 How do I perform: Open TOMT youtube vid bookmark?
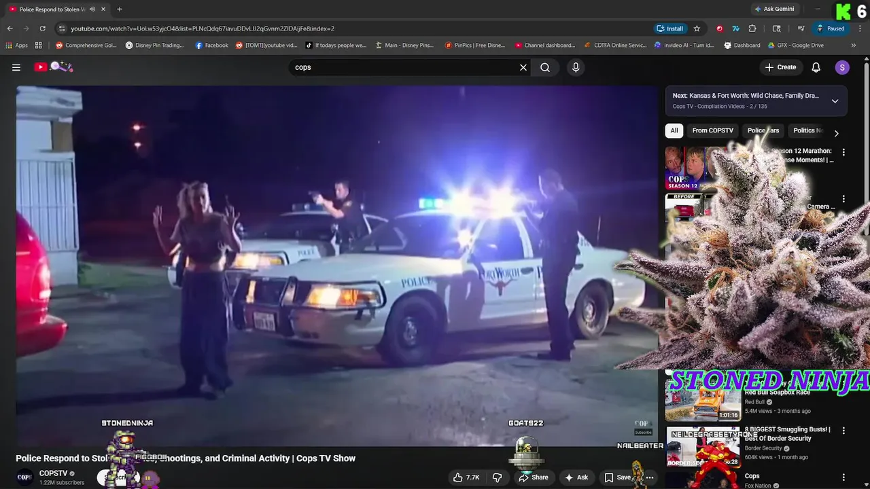point(266,46)
